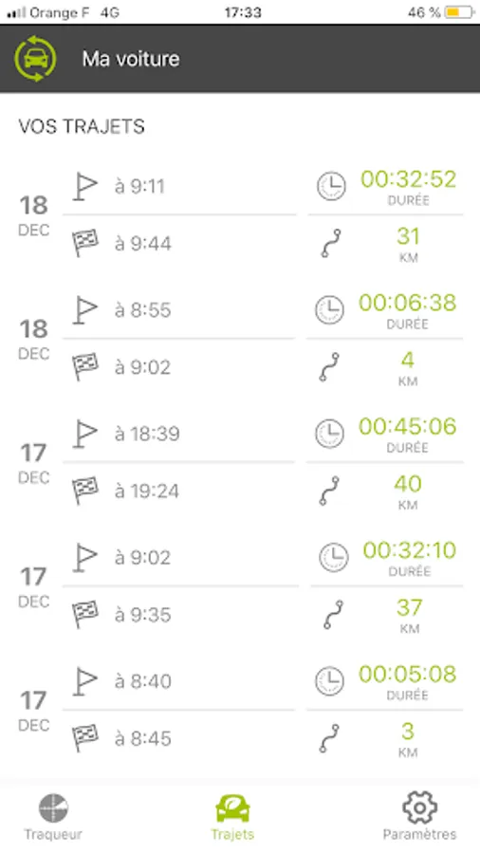Tap the route icon beside 40 KM
The image size is (480, 854).
point(330,491)
